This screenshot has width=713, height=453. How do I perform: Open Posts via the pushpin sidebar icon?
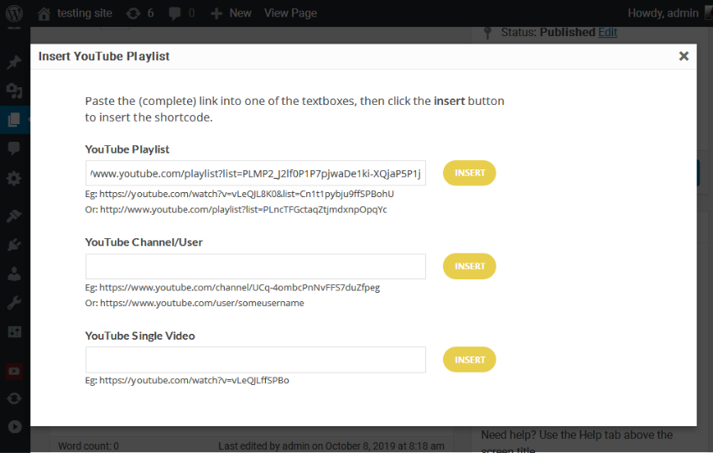tap(14, 62)
